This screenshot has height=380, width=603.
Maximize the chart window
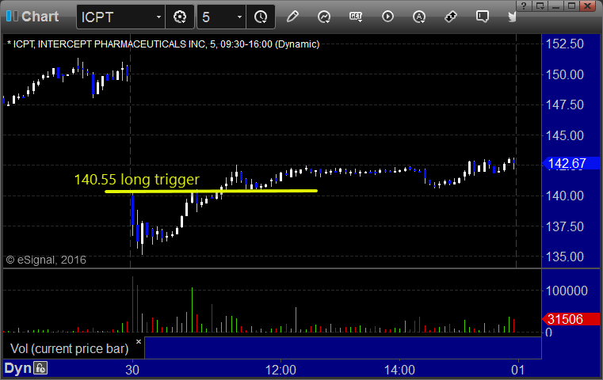[x=571, y=6]
